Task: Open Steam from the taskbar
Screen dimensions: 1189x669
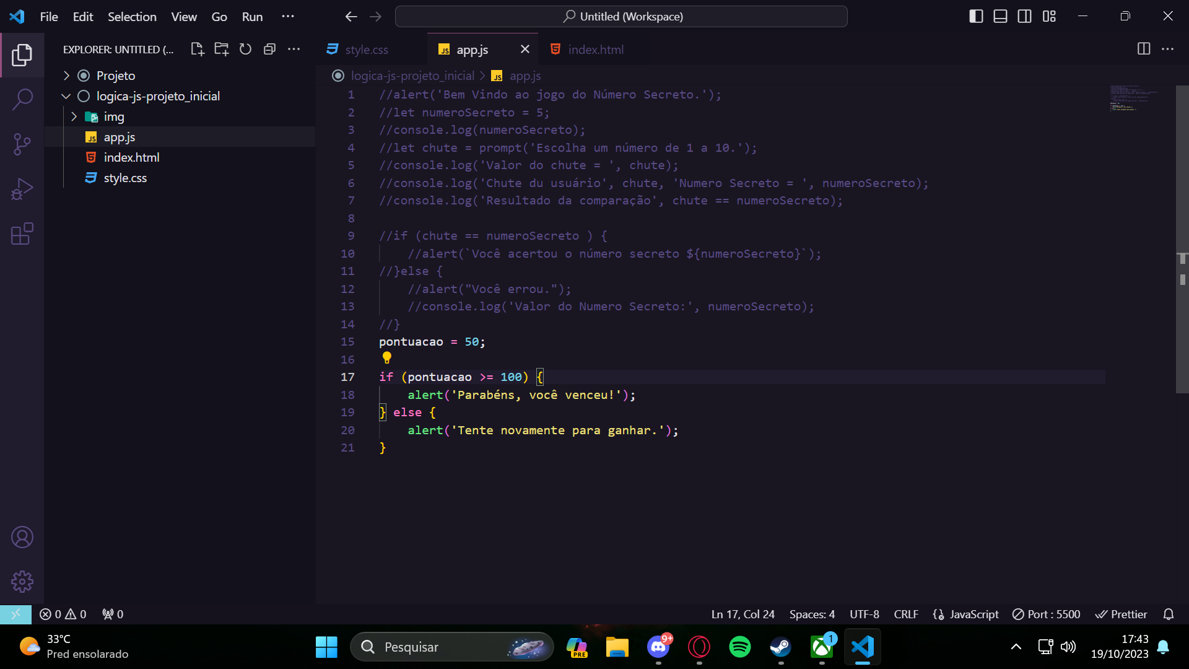Action: [x=781, y=647]
